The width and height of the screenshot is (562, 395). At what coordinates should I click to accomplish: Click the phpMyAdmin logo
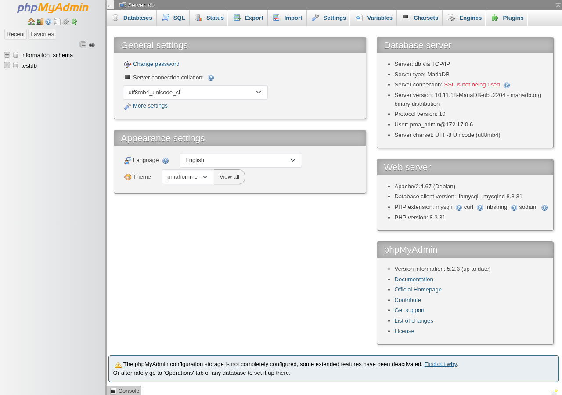click(x=53, y=8)
